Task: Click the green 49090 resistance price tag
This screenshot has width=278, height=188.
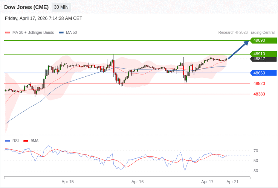Action: coord(263,40)
